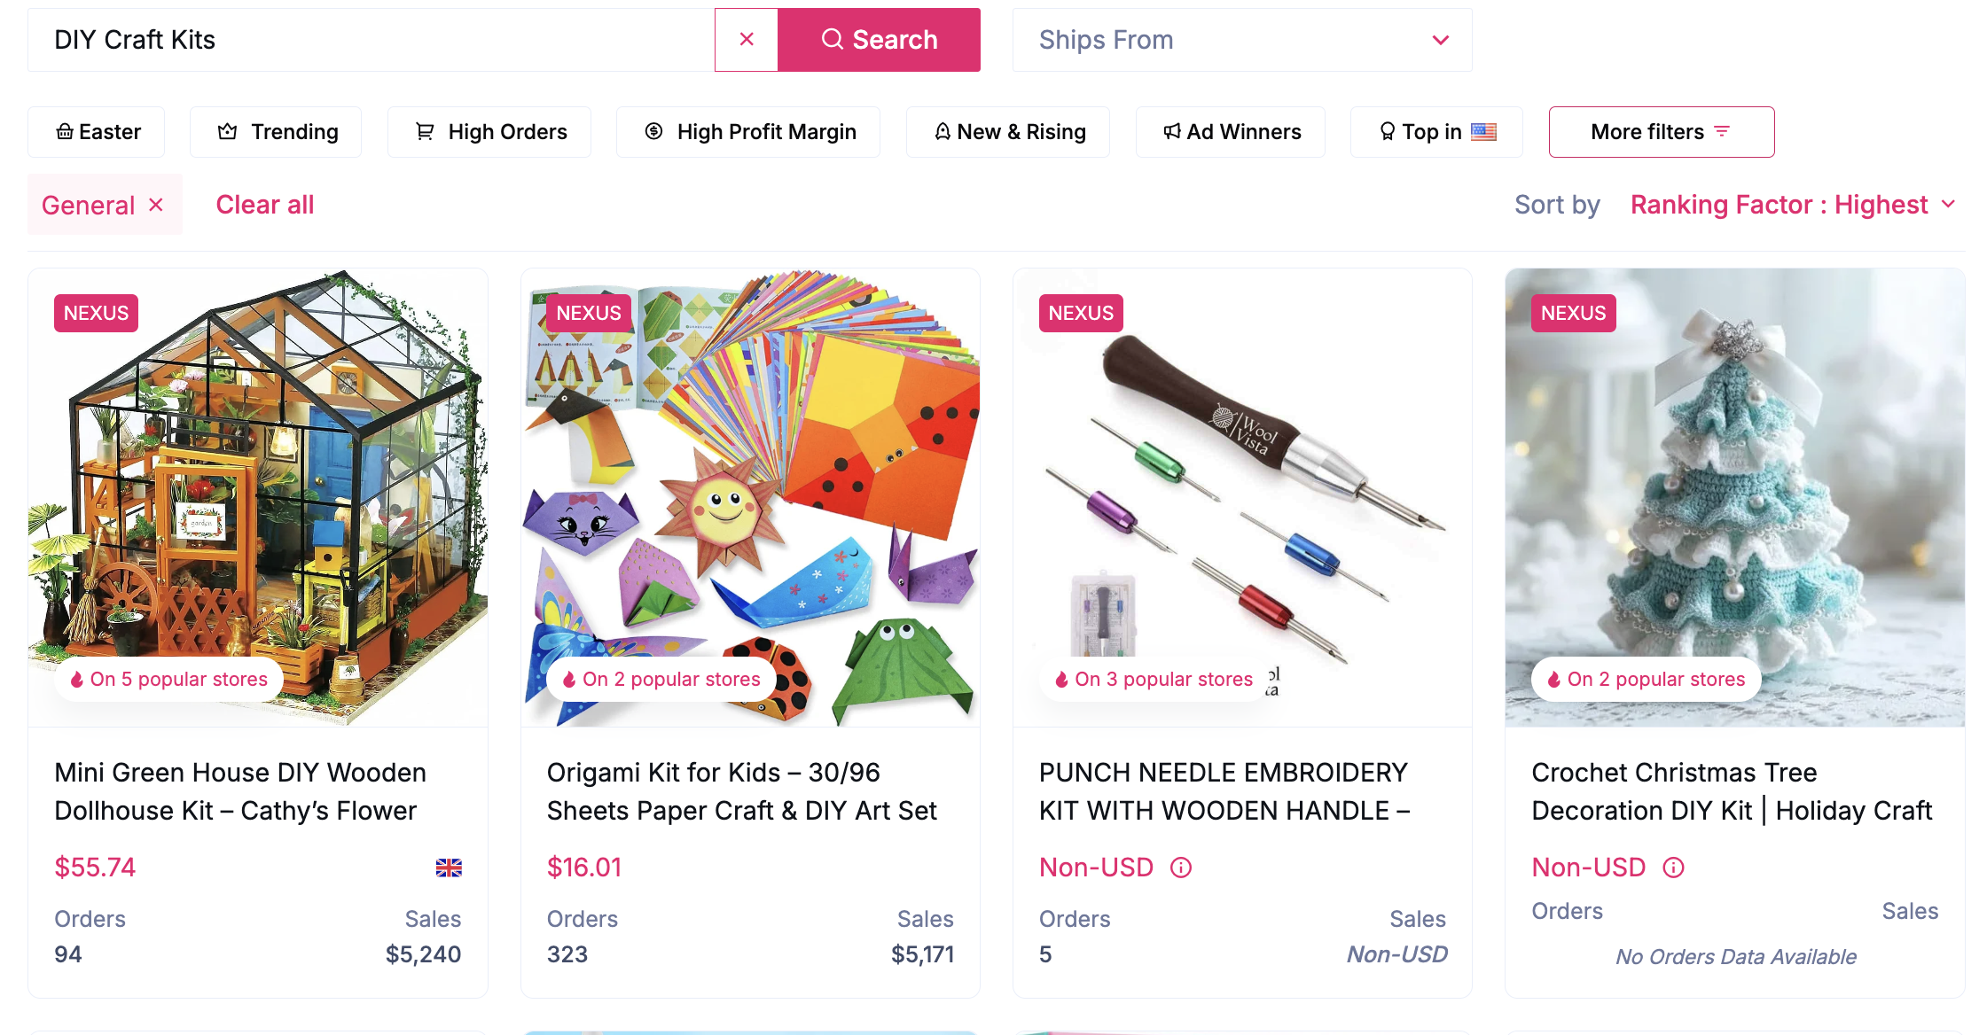Select the Easter filter icon
The image size is (1979, 1035).
64,131
